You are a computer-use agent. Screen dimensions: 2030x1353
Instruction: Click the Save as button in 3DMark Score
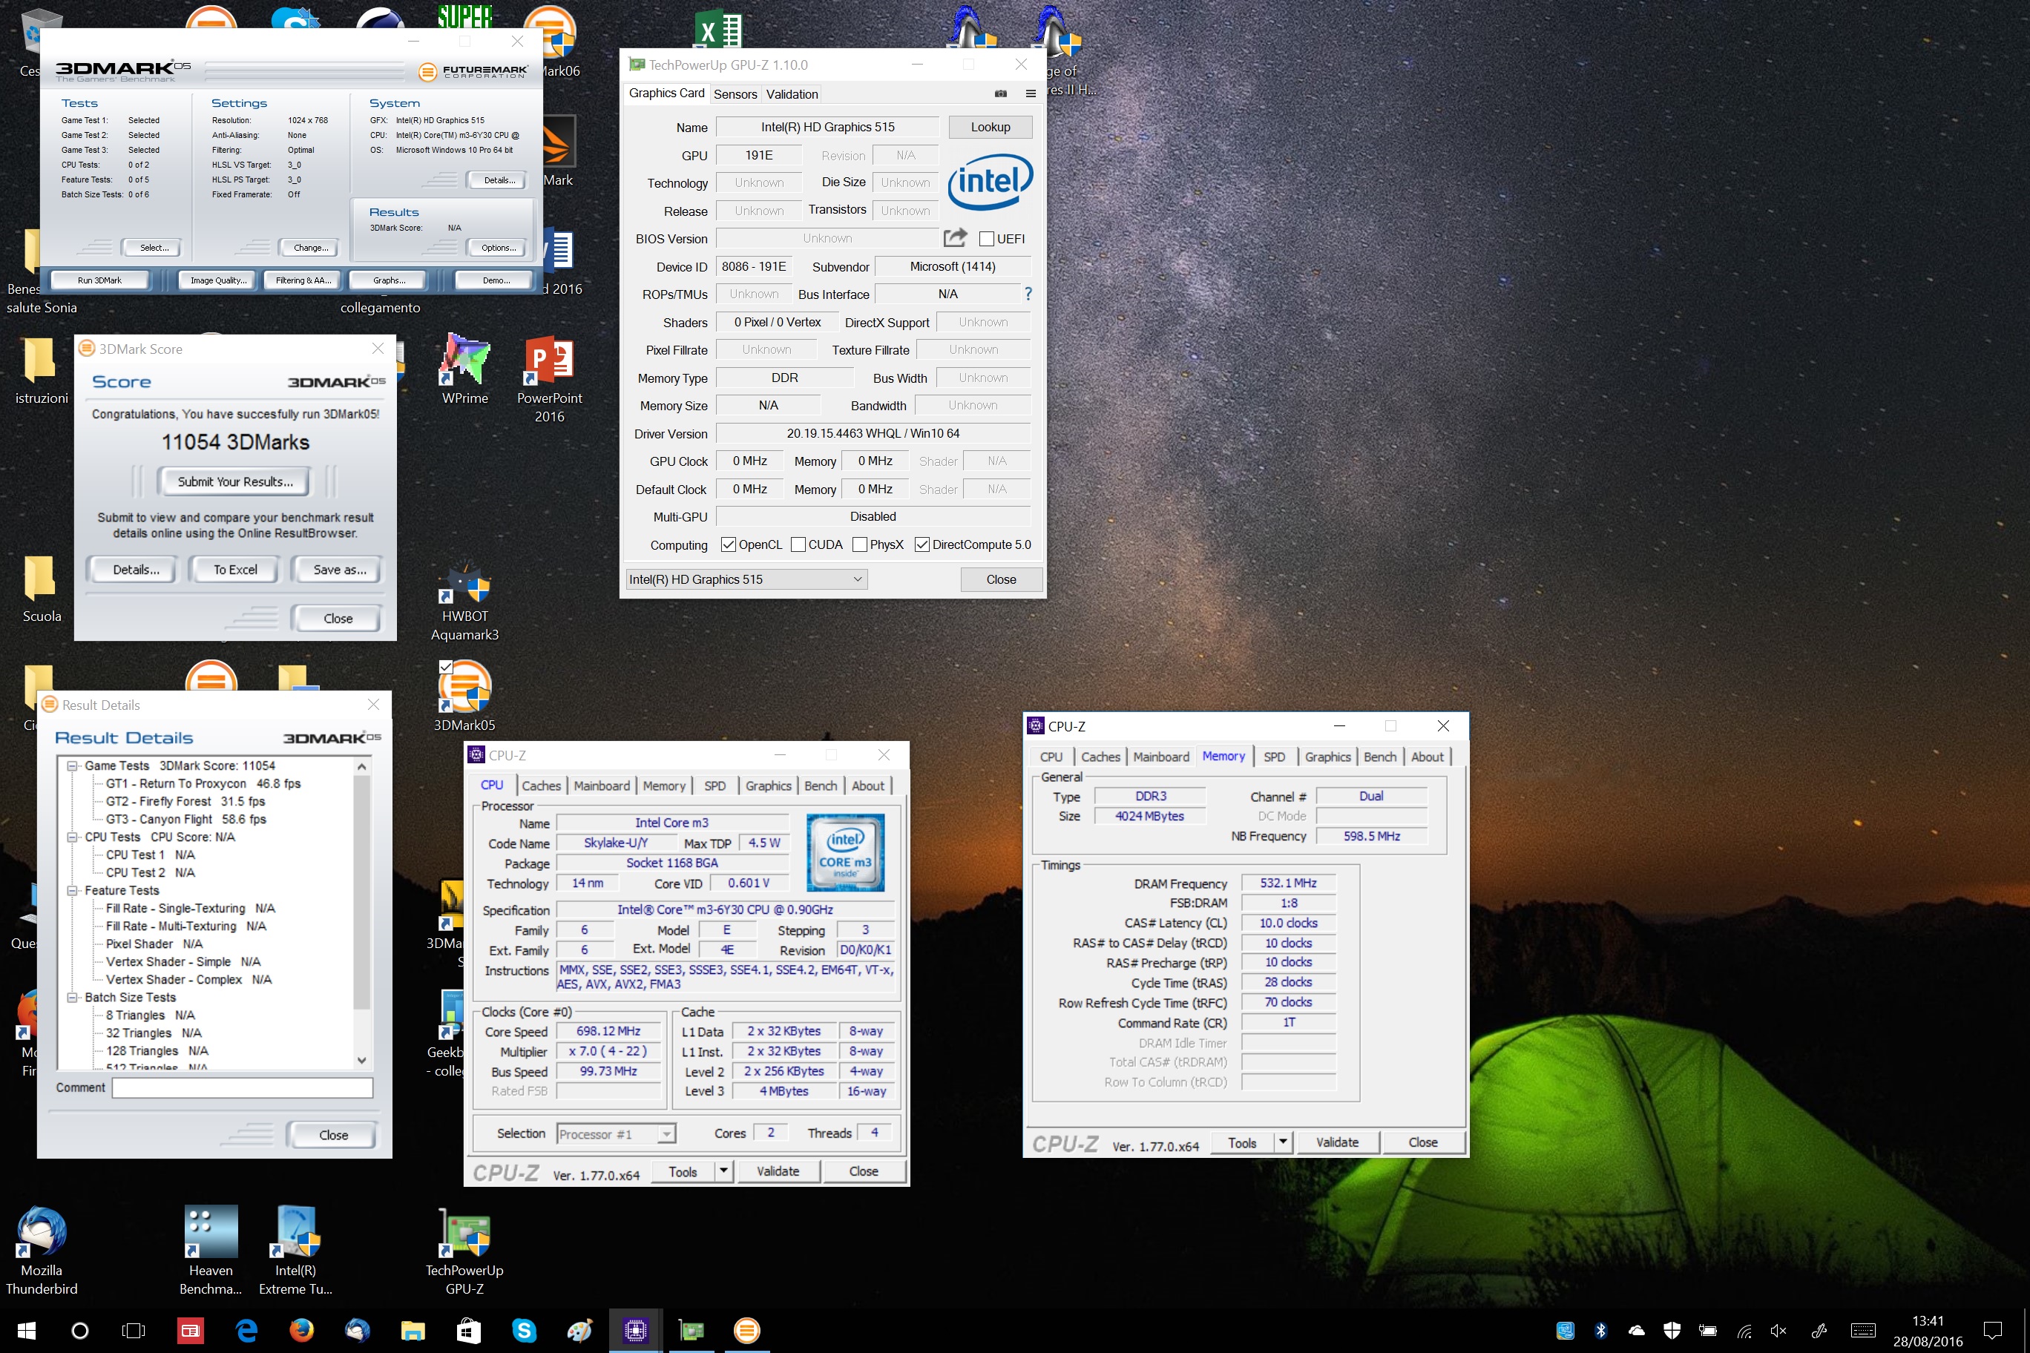point(339,570)
